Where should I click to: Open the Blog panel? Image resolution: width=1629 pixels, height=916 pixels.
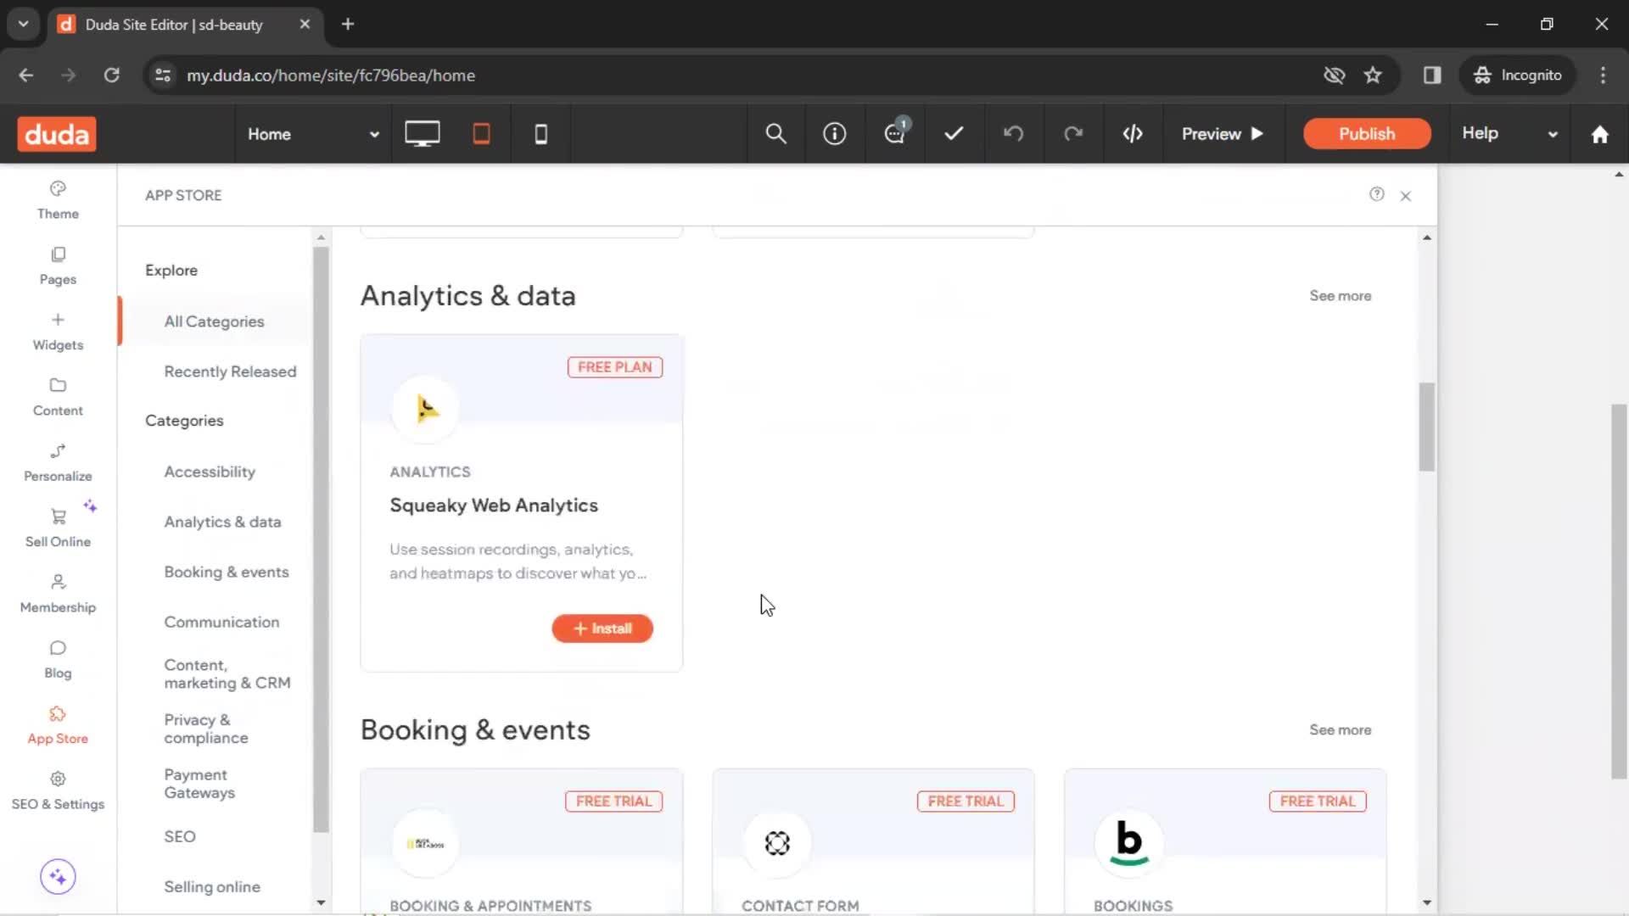[58, 660]
